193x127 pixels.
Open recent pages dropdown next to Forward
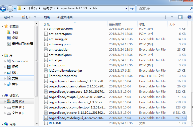15,9
